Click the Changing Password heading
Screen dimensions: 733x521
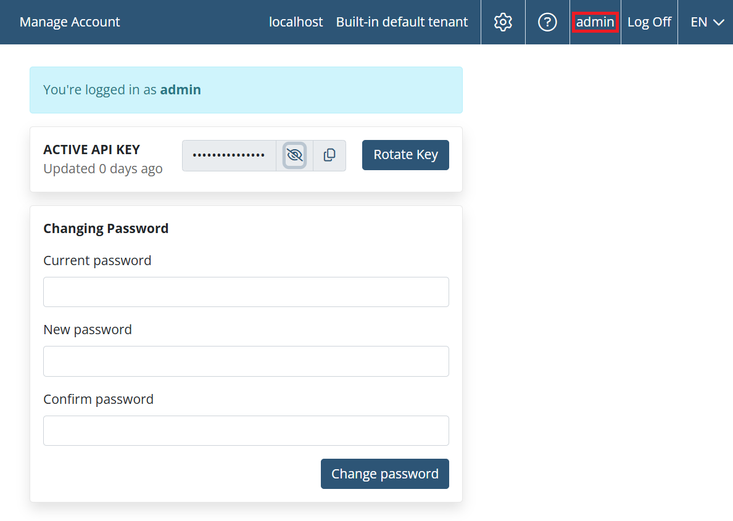106,229
